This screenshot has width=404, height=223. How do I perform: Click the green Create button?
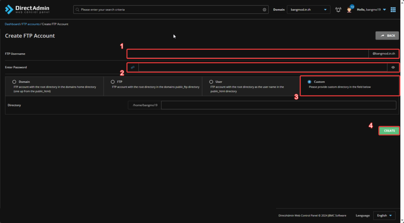(x=389, y=131)
